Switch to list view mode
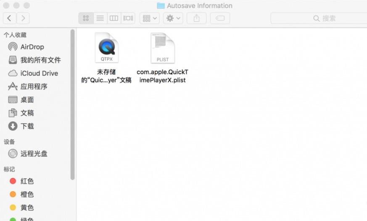The height and width of the screenshot is (221, 367). point(100,18)
